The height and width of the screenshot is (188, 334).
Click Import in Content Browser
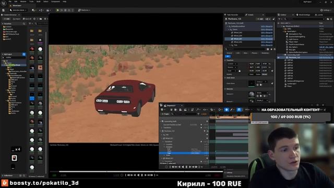click(16, 19)
